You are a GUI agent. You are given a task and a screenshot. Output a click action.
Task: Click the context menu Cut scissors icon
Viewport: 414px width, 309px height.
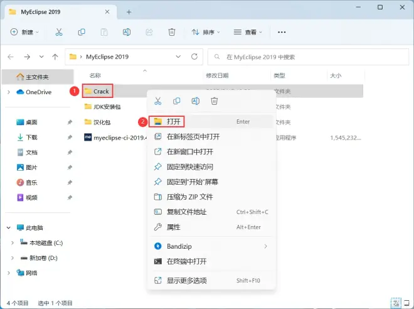(158, 101)
